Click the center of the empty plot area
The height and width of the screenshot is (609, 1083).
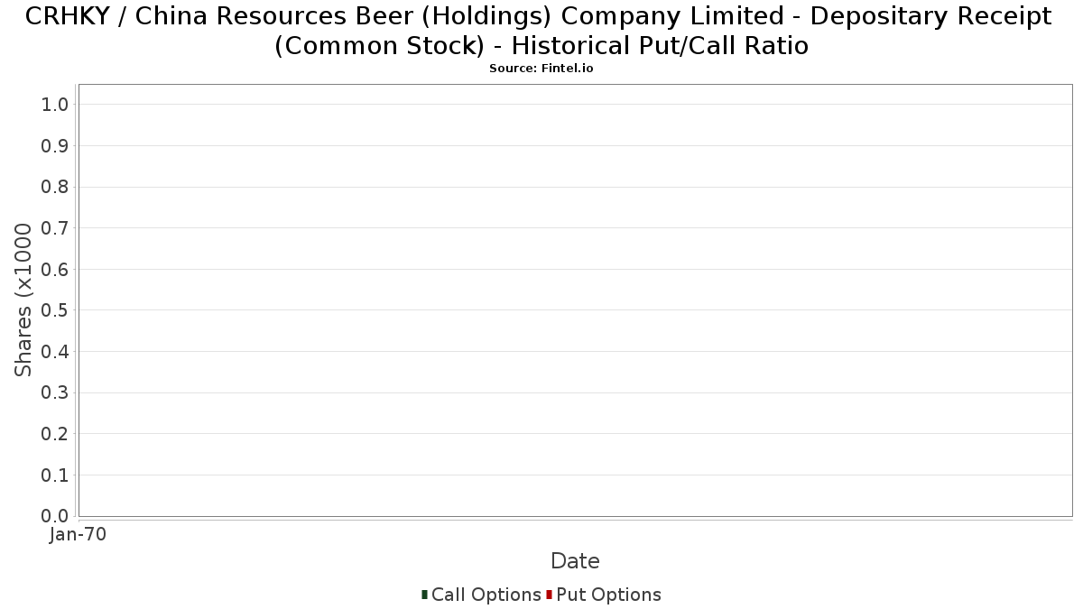tap(575, 300)
